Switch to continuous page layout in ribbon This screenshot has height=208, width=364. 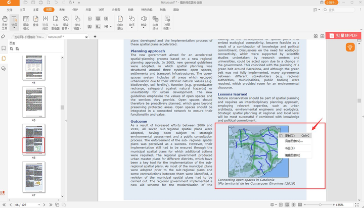point(98,19)
